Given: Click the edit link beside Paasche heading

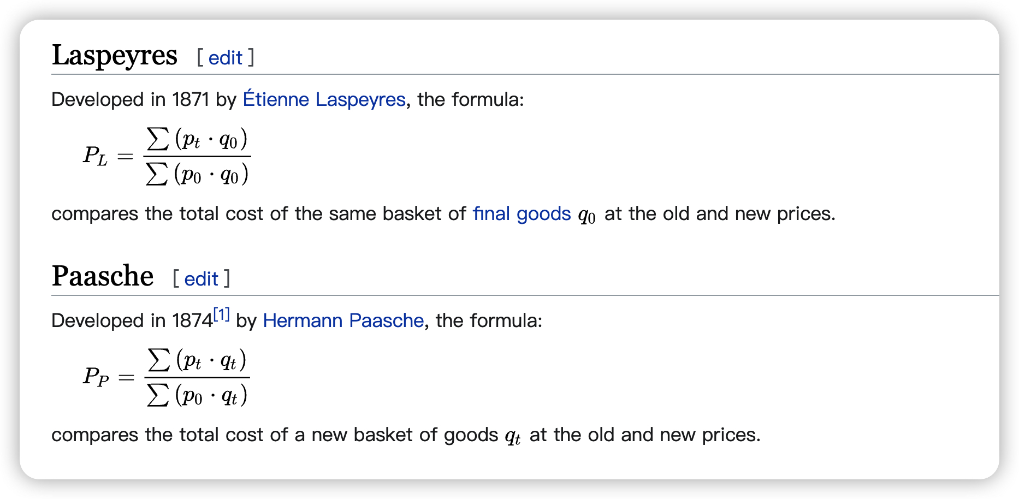Looking at the screenshot, I should click(x=201, y=279).
